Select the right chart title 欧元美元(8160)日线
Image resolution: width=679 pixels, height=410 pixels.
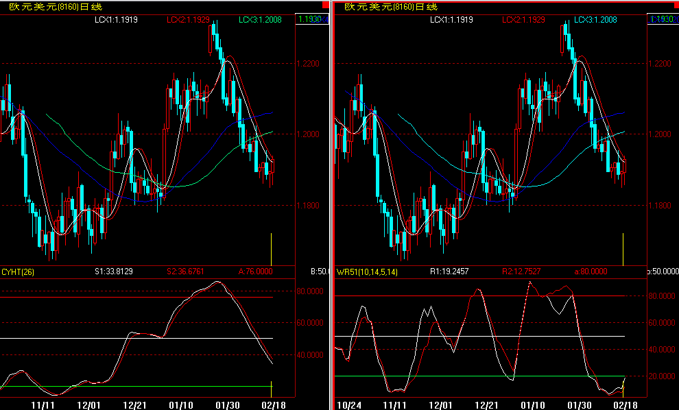click(391, 6)
